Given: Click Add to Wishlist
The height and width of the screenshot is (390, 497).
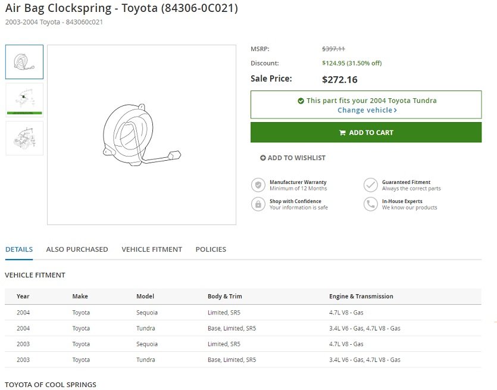Looking at the screenshot, I should pos(293,158).
